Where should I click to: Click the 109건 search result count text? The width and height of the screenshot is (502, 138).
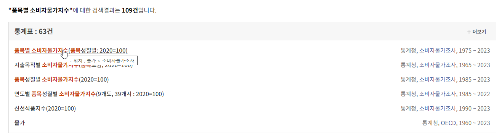click(x=130, y=10)
